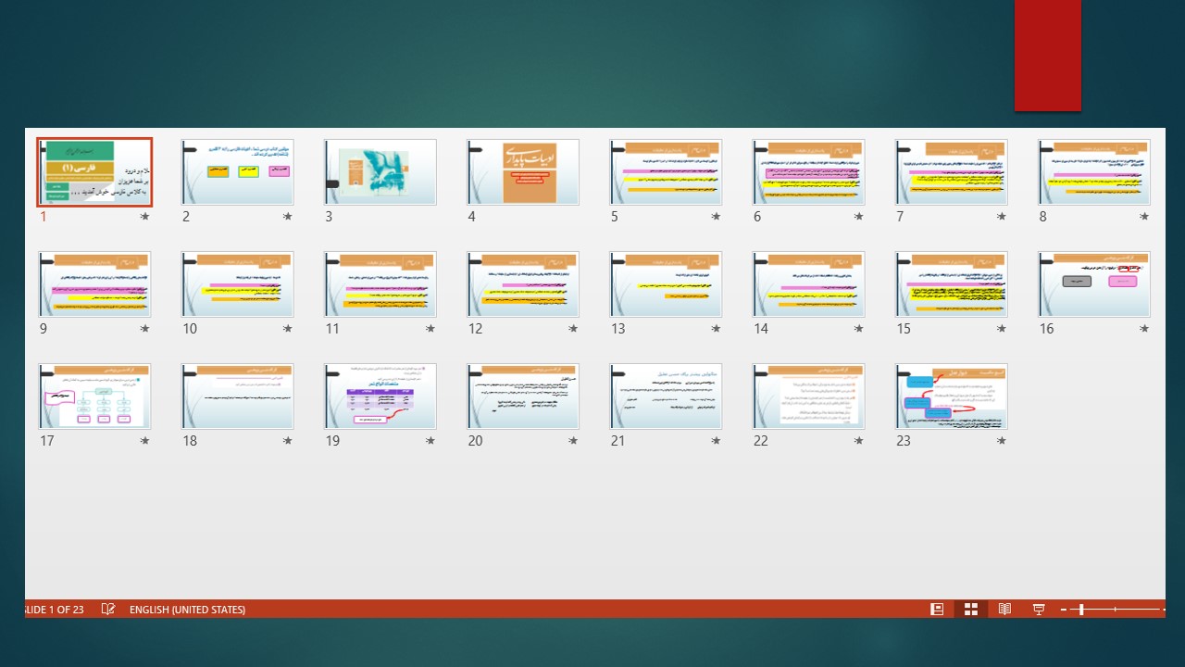Select slide 2 thumbnail with colored boxes
This screenshot has height=667, width=1185.
tap(238, 172)
